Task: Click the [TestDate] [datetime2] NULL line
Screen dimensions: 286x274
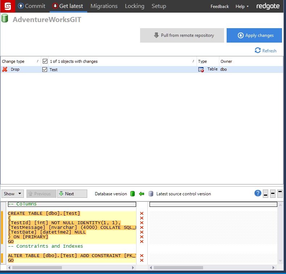Action: tap(47, 232)
